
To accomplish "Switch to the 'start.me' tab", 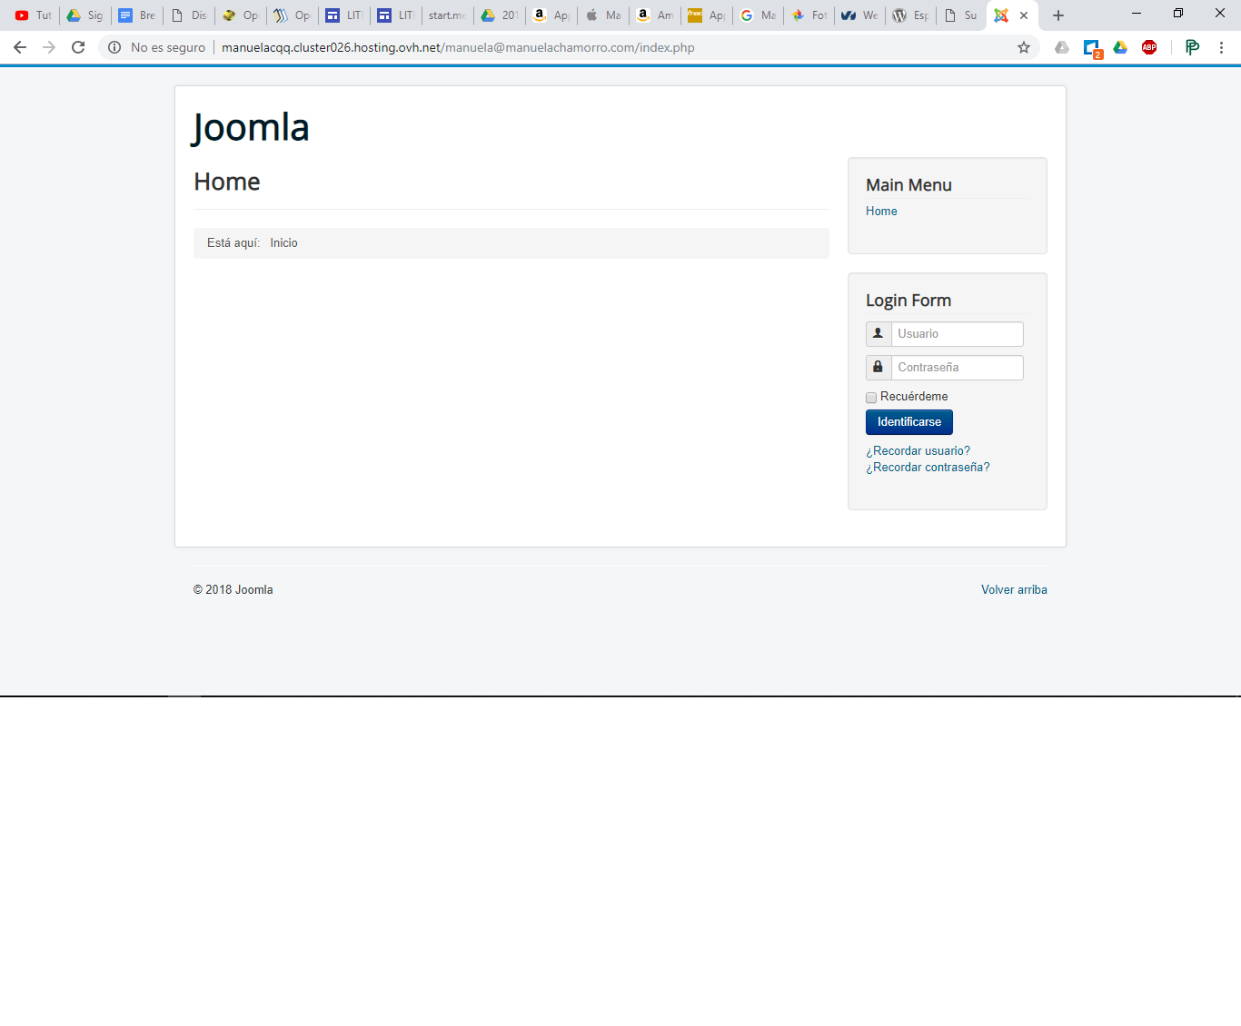I will point(448,15).
